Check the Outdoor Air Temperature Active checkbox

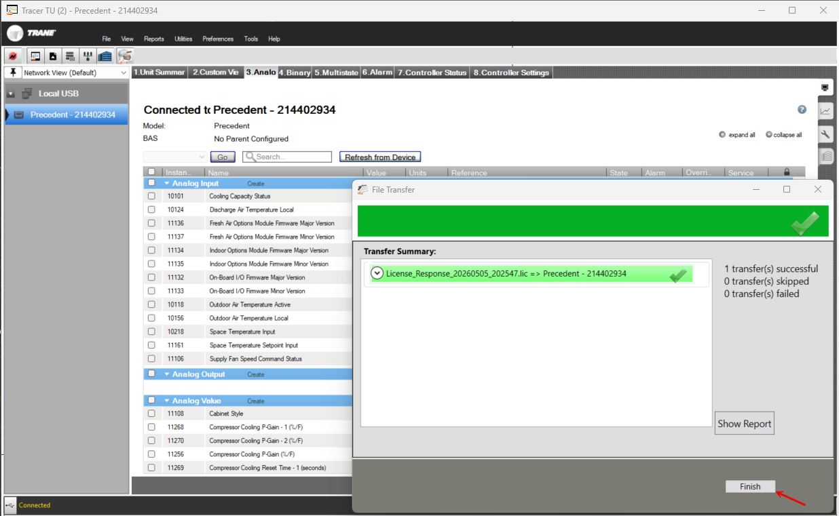(x=151, y=304)
